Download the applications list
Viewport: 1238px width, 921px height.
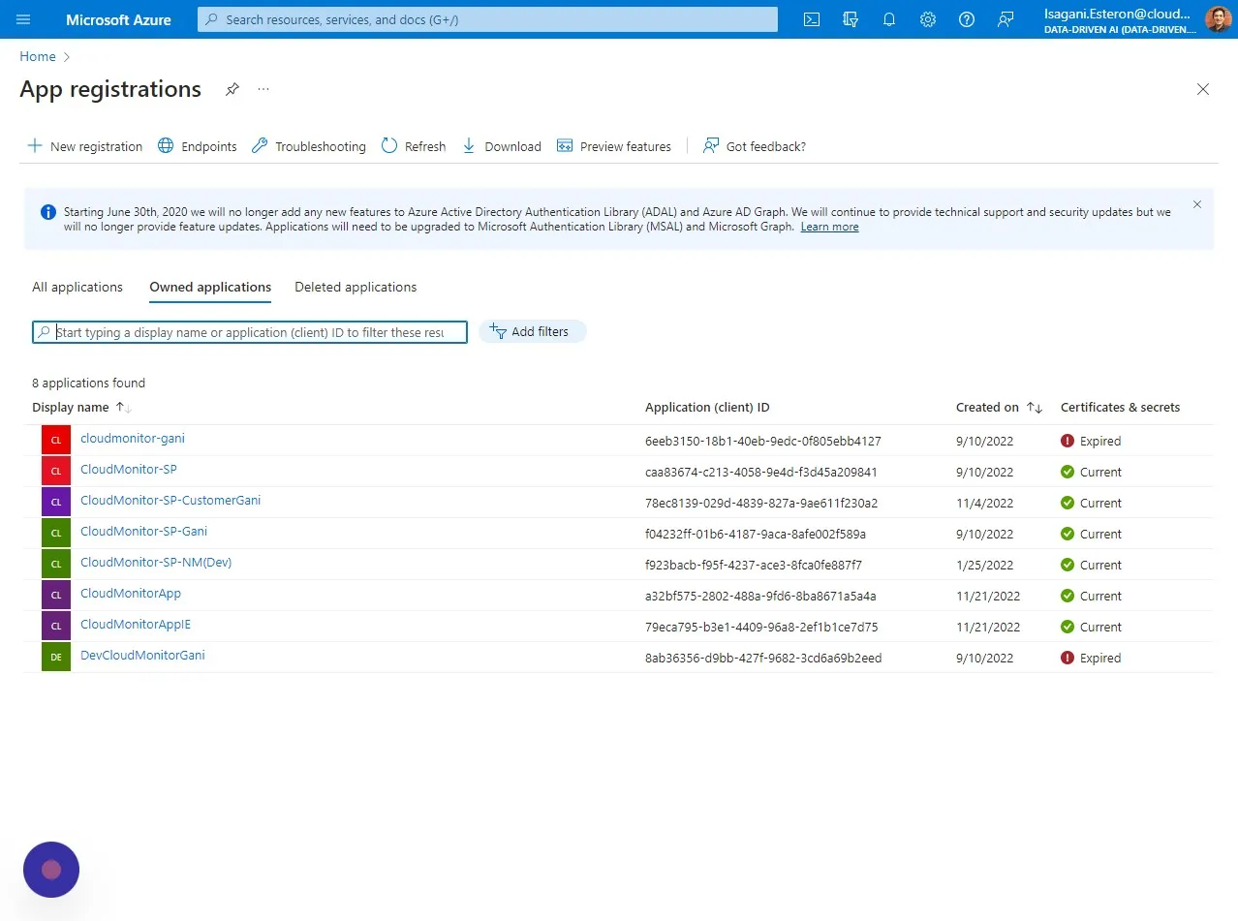(x=501, y=146)
